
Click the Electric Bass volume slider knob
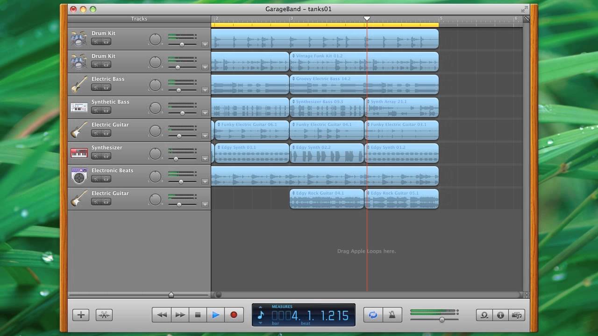click(x=178, y=90)
